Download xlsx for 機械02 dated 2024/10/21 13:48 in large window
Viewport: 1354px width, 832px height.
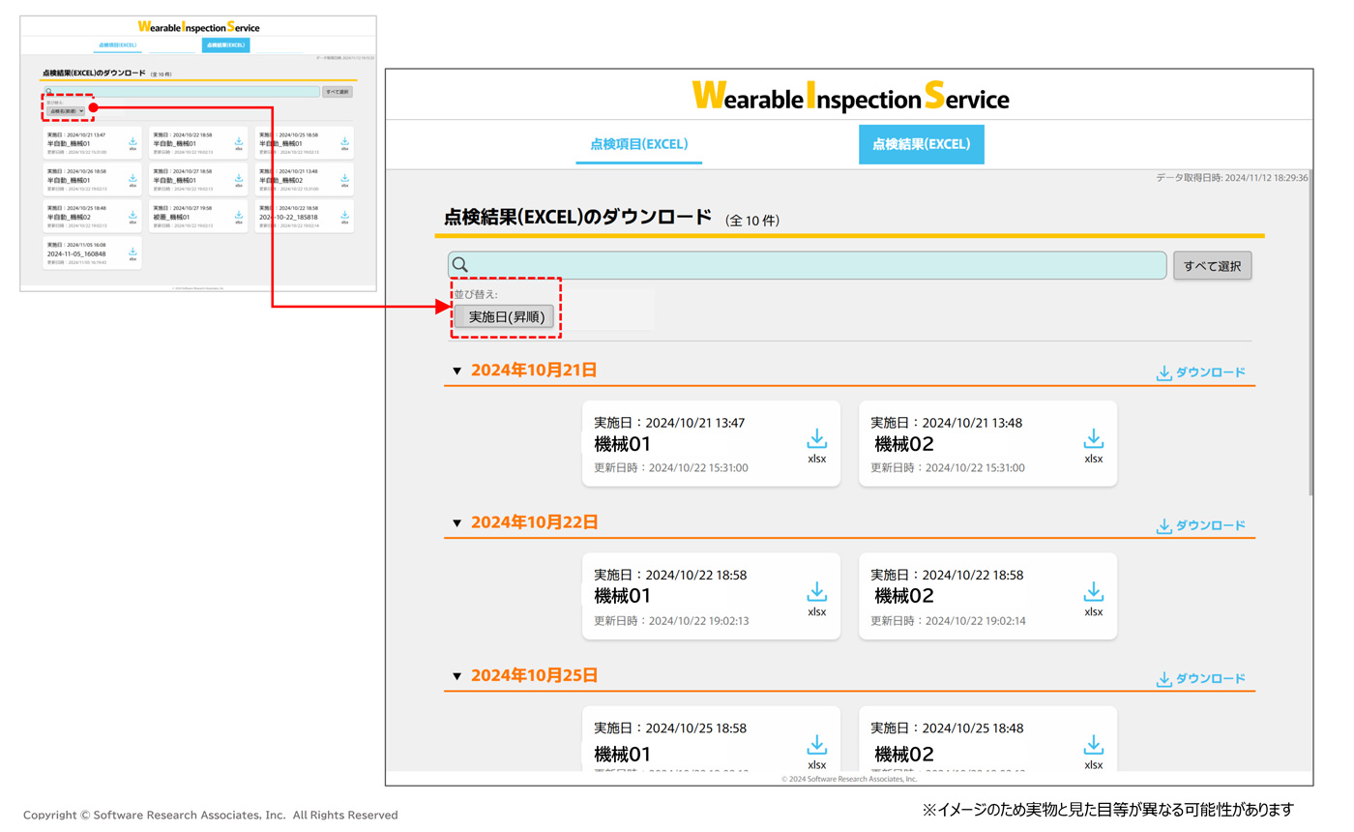pos(1094,445)
